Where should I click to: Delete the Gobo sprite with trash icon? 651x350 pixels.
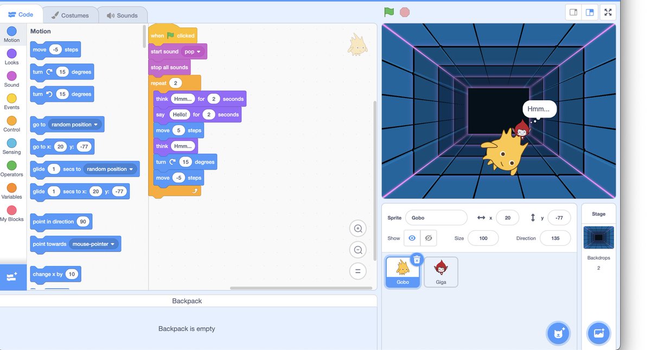click(x=417, y=260)
